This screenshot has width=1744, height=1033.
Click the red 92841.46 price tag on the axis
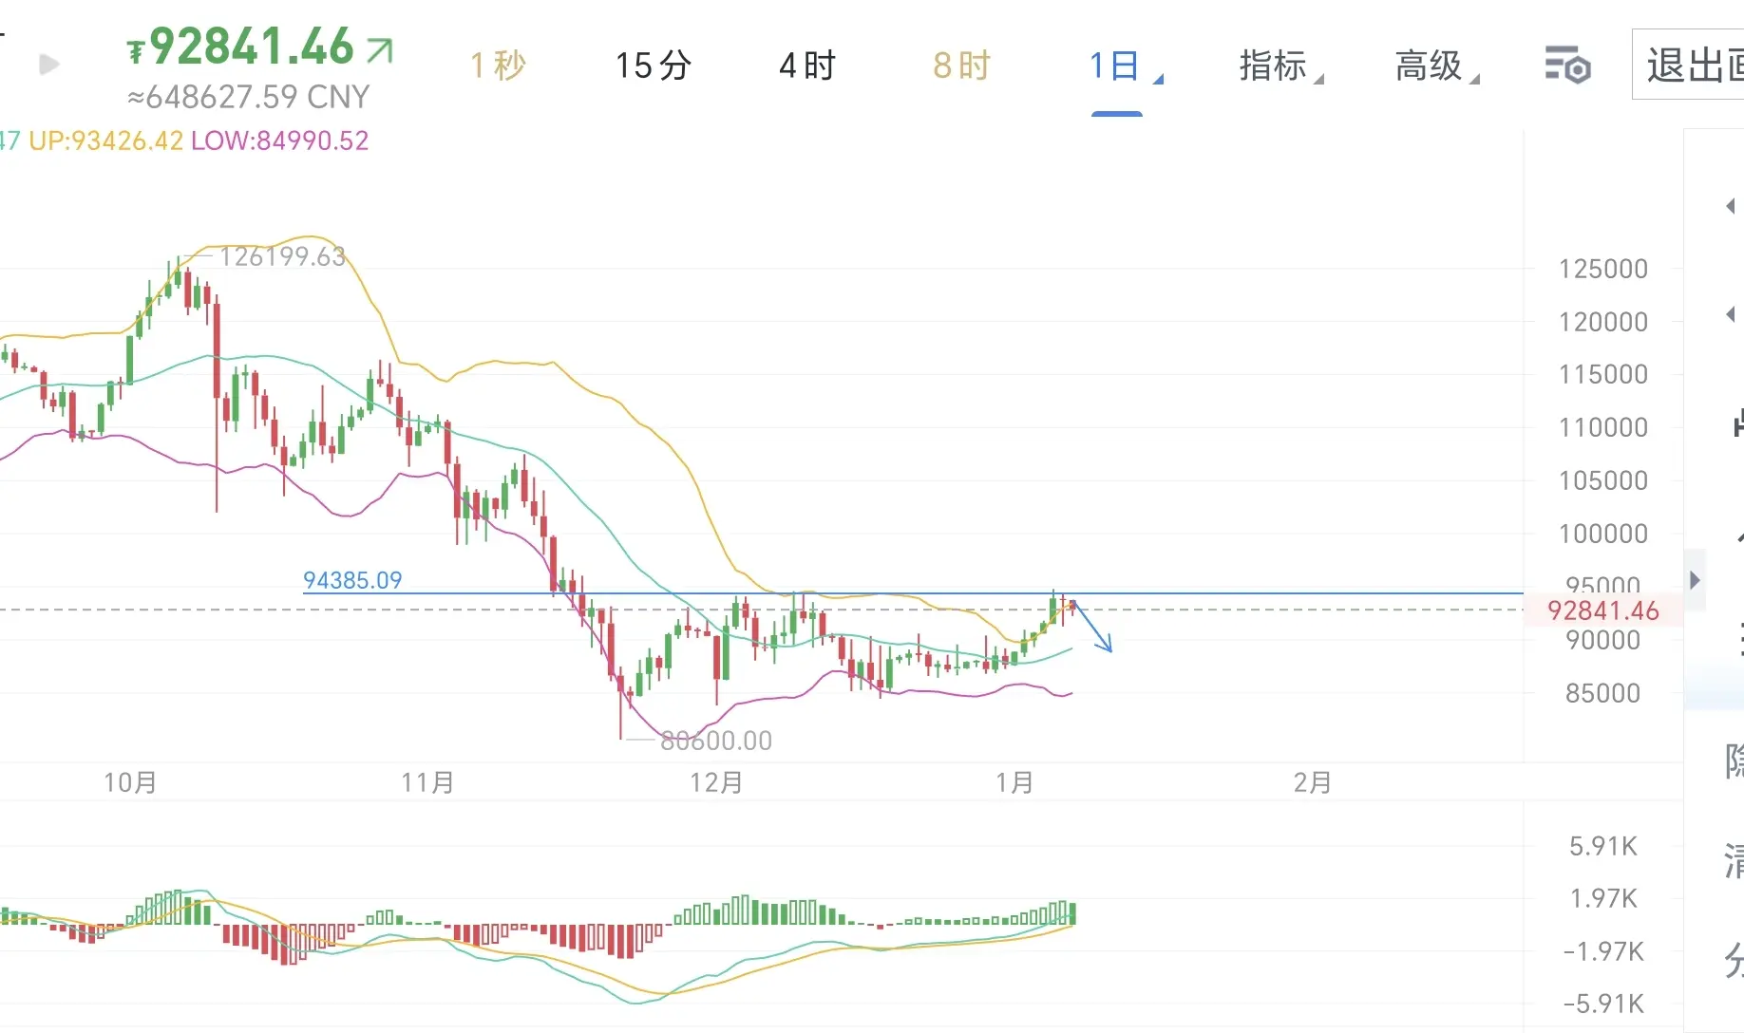pyautogui.click(x=1603, y=610)
